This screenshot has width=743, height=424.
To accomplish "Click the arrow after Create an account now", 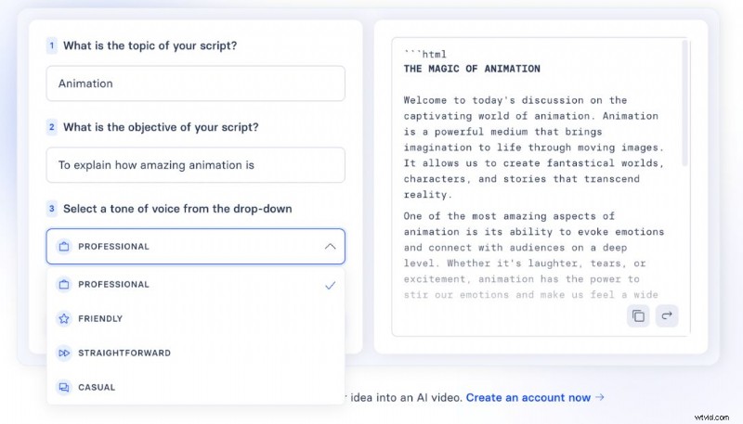I will click(x=600, y=397).
